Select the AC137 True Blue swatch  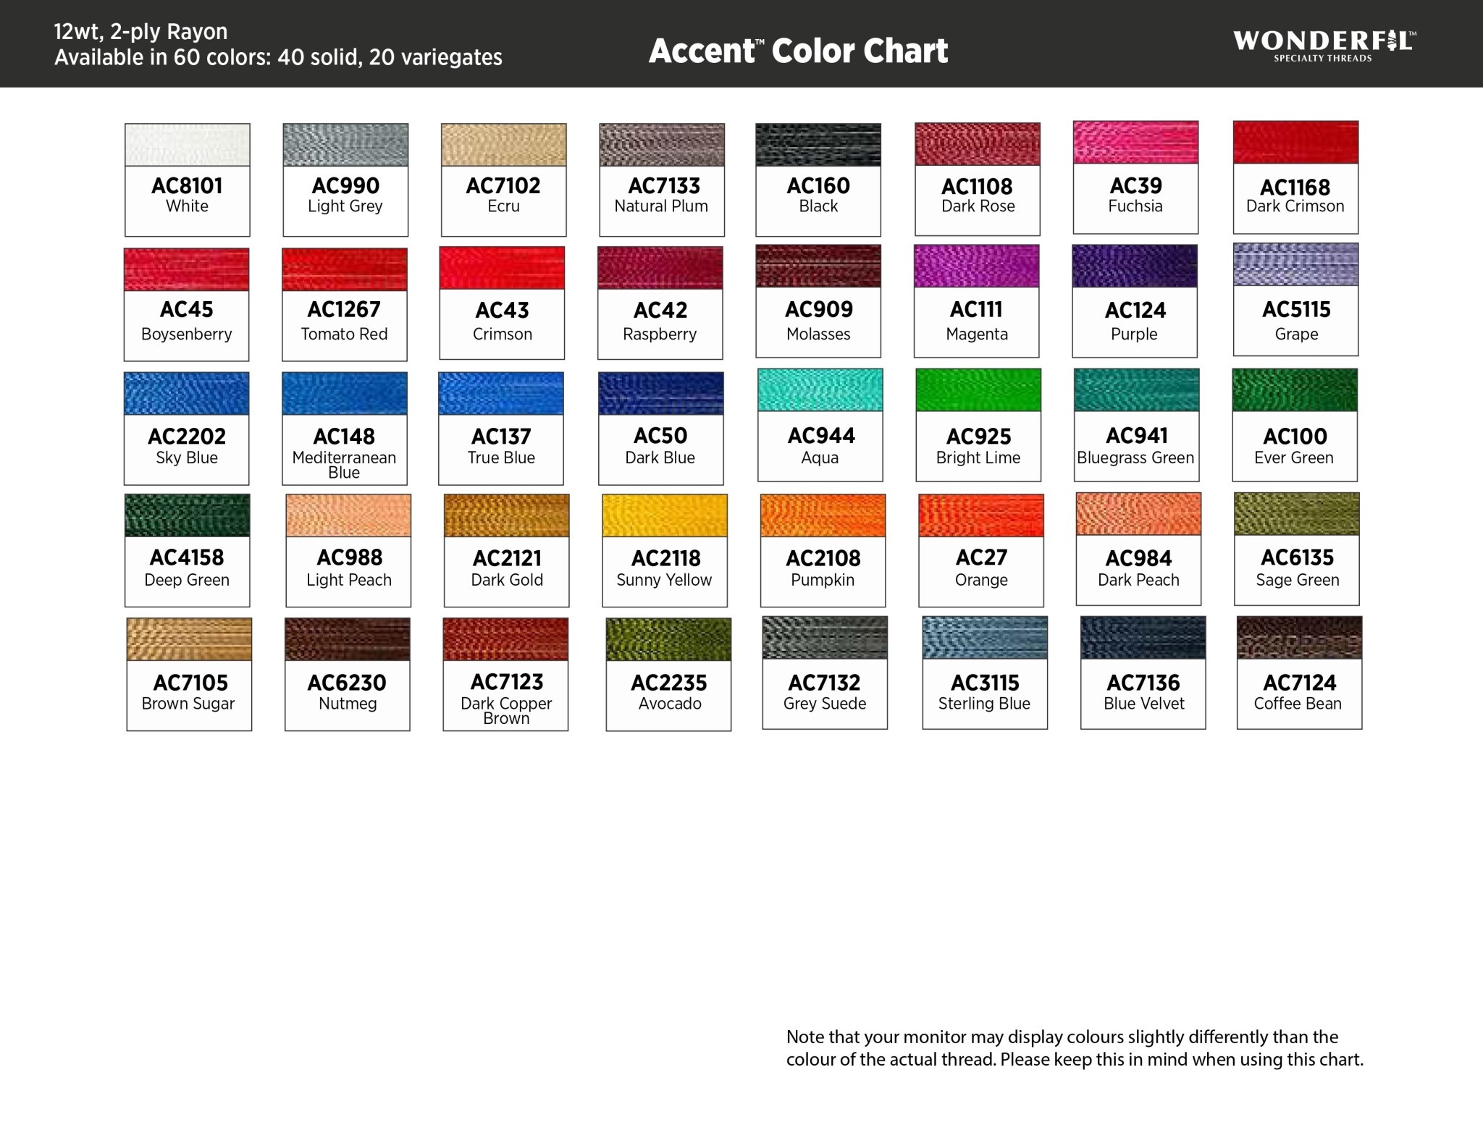(x=501, y=429)
